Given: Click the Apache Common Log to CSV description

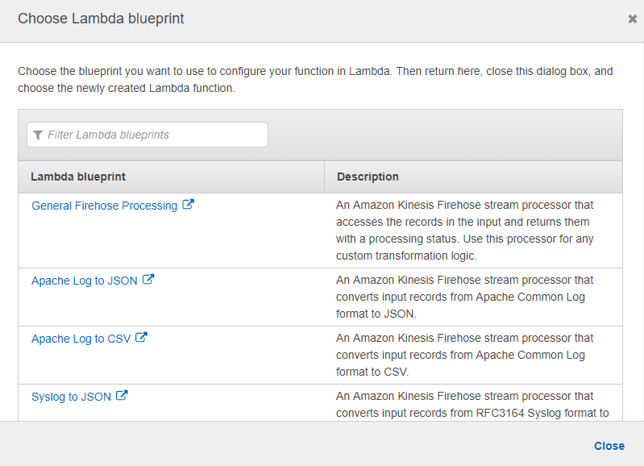Looking at the screenshot, I should click(x=464, y=355).
